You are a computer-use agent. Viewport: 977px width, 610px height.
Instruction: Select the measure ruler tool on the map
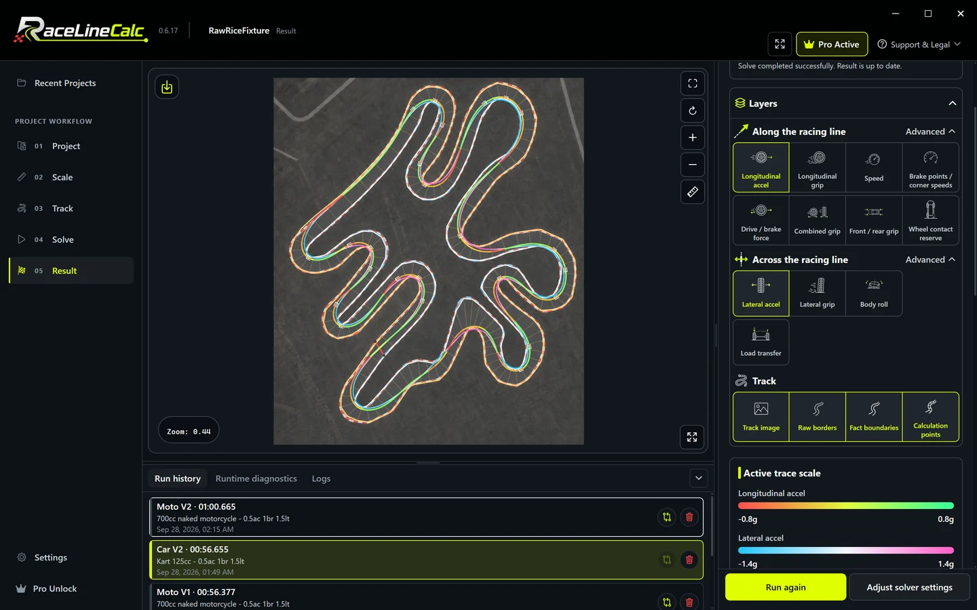[692, 192]
